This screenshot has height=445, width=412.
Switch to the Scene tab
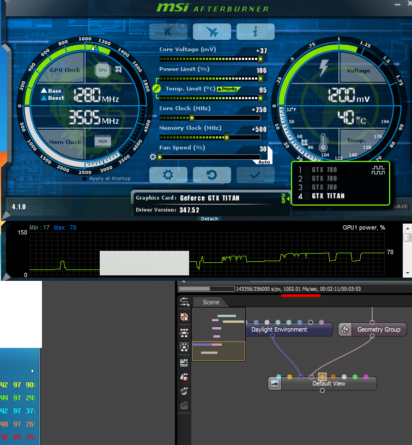[211, 302]
